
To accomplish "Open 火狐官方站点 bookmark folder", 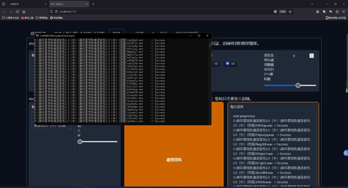I will click(11, 18).
